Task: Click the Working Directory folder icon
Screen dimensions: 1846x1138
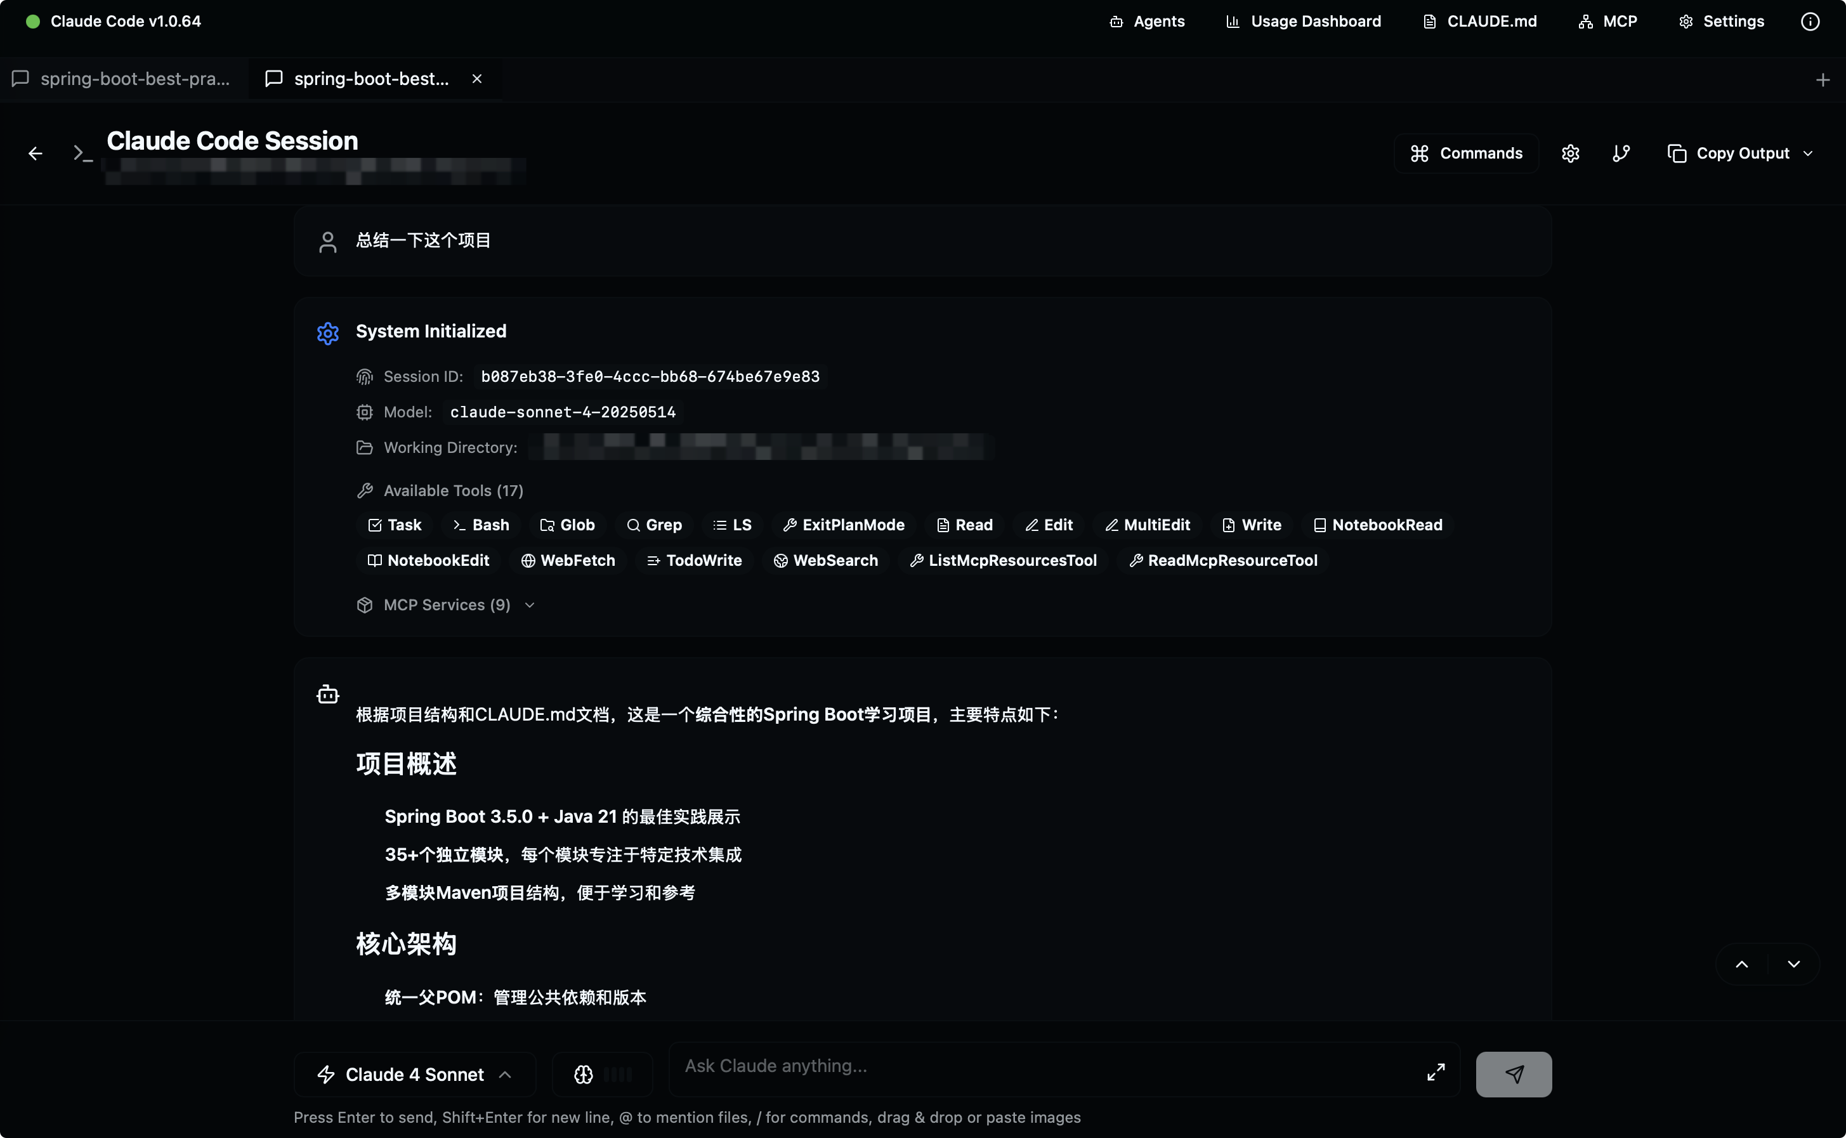Action: pyautogui.click(x=364, y=447)
